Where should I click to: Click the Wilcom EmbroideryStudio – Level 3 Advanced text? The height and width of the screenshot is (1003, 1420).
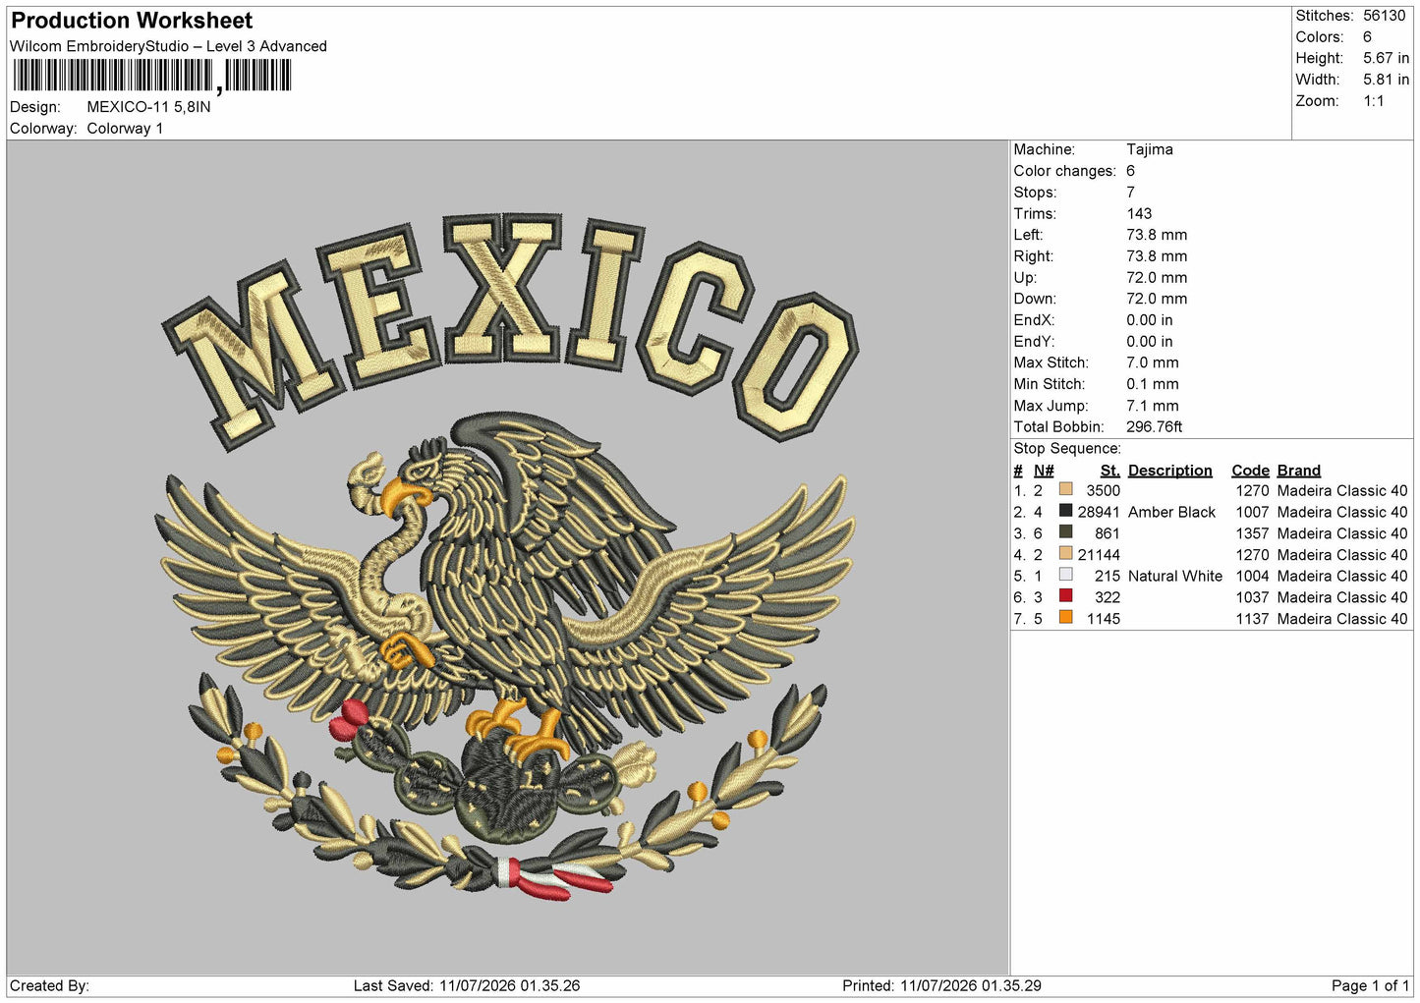[x=168, y=46]
